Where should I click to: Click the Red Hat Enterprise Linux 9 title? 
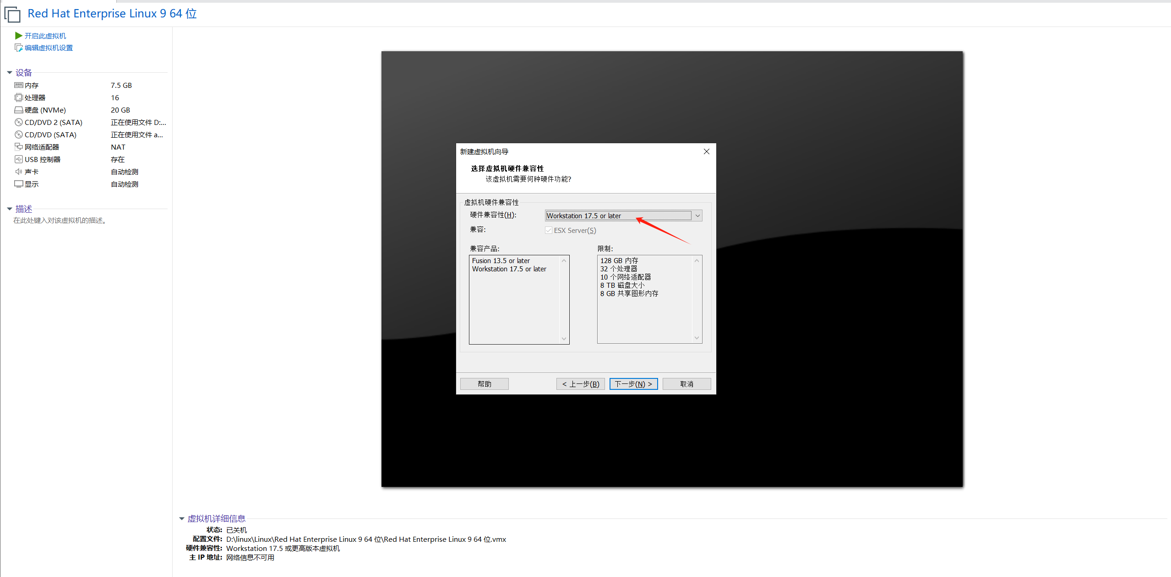click(x=112, y=14)
